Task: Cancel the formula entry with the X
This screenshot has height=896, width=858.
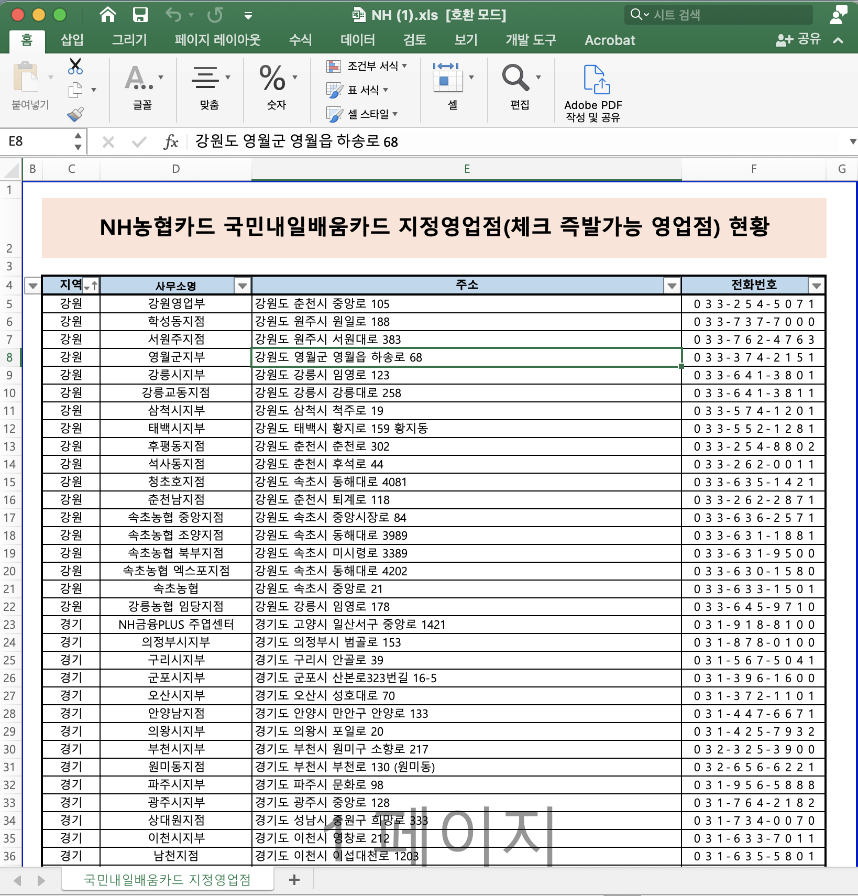Action: [108, 142]
